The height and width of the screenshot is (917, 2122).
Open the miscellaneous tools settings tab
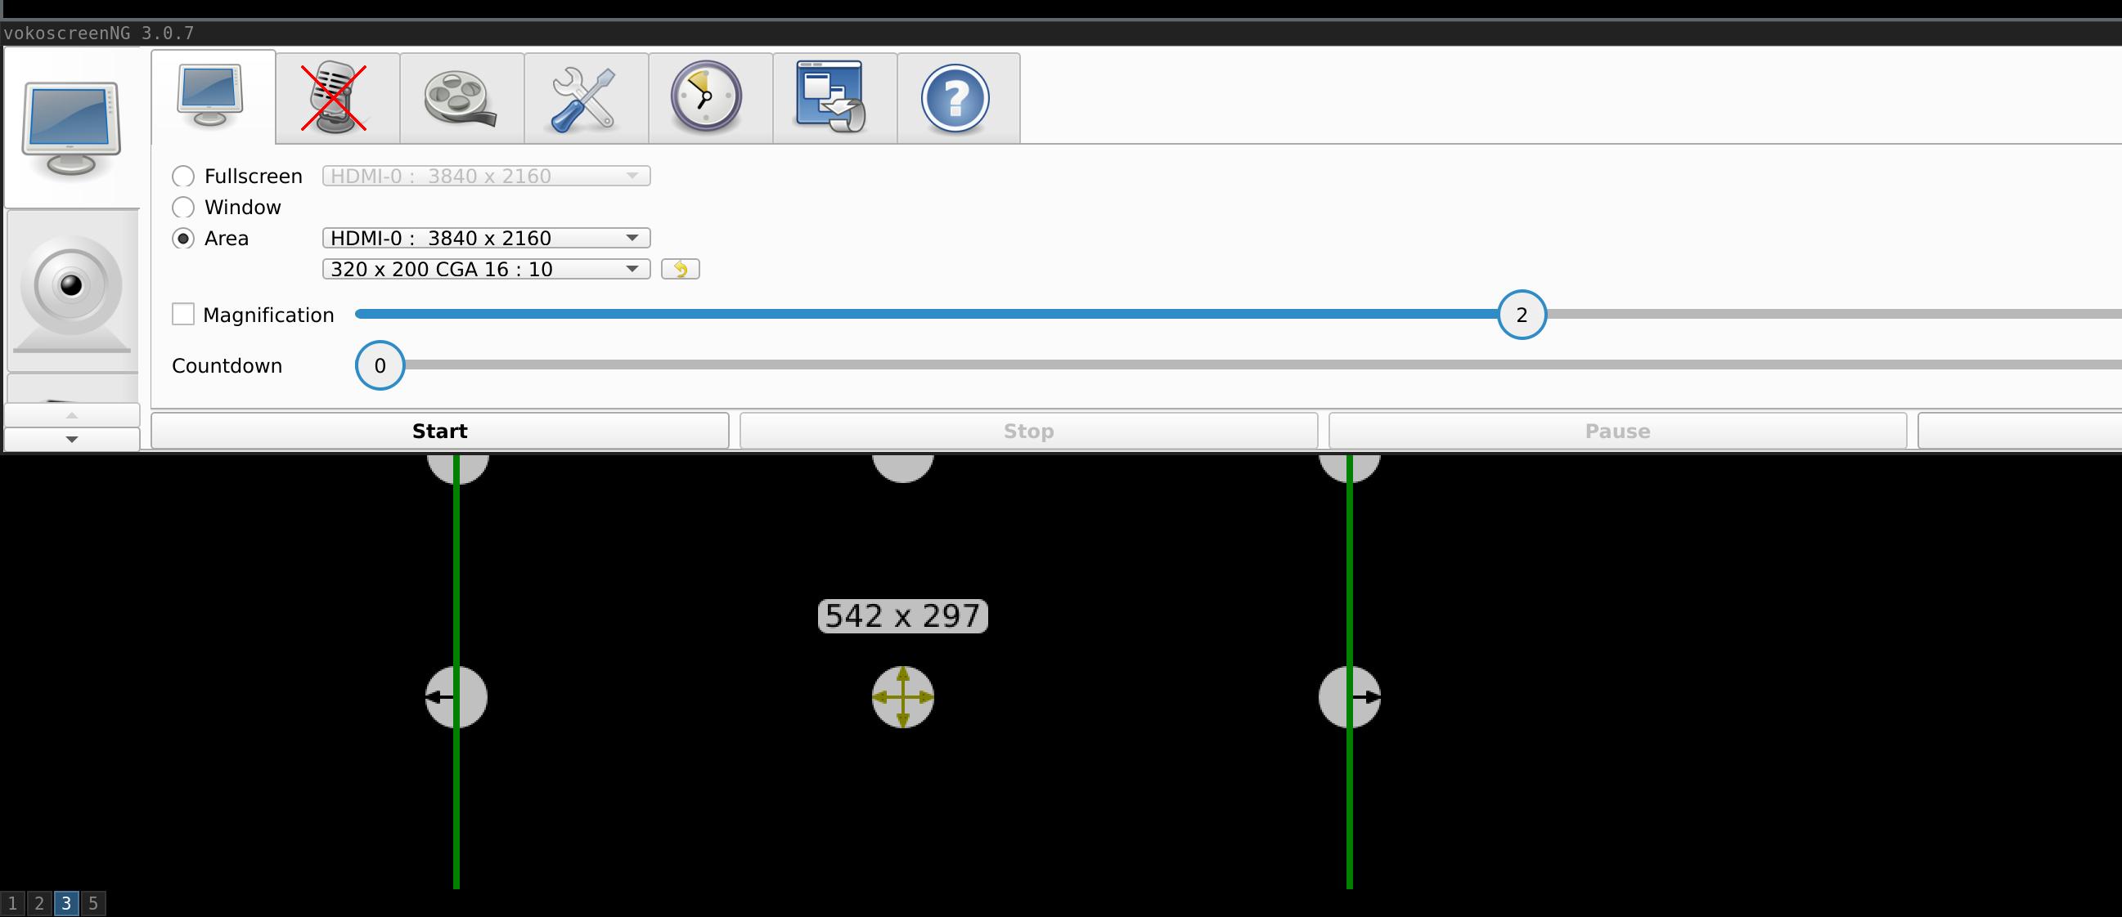point(585,97)
